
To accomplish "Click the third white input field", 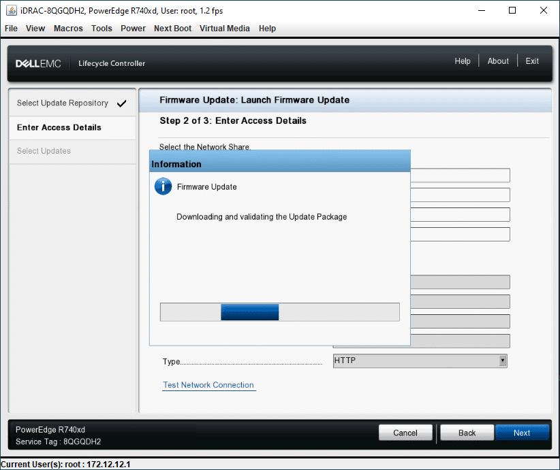I will [460, 215].
